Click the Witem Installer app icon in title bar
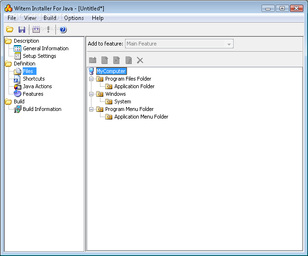 tap(9, 9)
